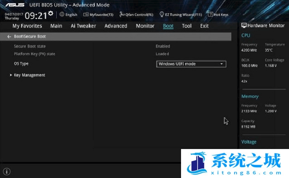Click the 1.200 V memory voltage value

click(x=271, y=111)
